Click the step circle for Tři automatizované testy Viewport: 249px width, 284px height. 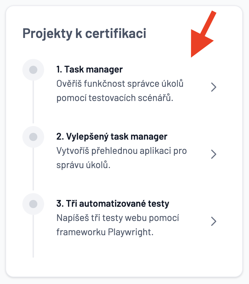tap(33, 204)
